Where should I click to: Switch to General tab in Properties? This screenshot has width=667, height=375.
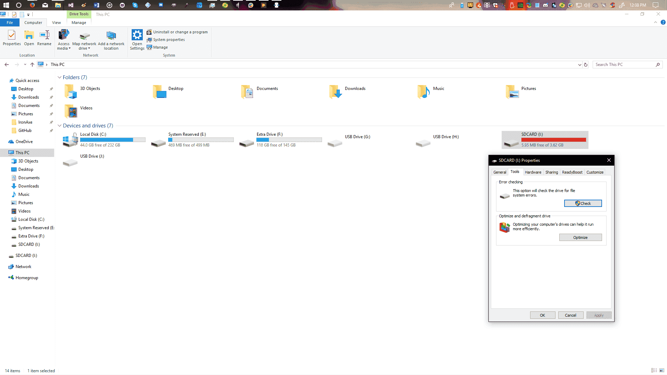click(500, 172)
